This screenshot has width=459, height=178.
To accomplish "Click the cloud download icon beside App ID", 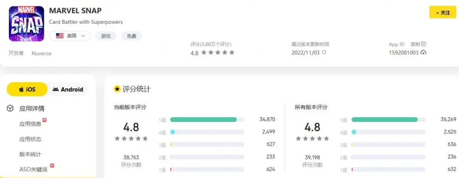I will click(423, 53).
